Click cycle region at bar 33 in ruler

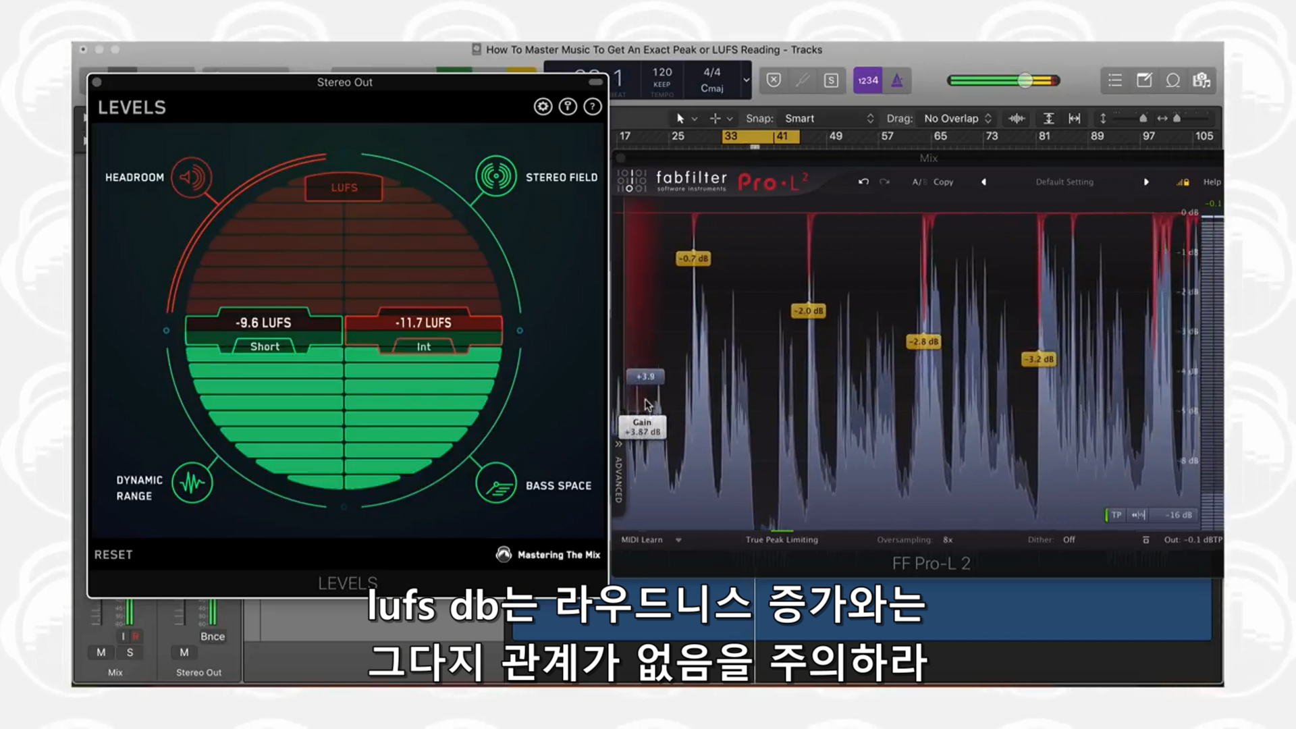coord(761,136)
